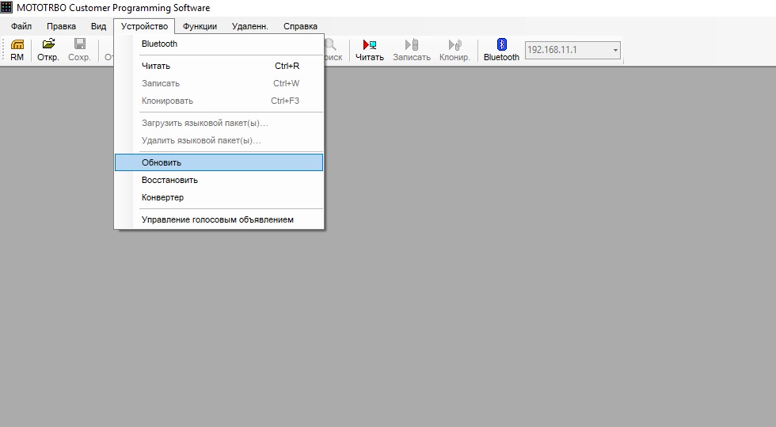The width and height of the screenshot is (776, 427).
Task: Open the Вид menu
Action: point(98,26)
